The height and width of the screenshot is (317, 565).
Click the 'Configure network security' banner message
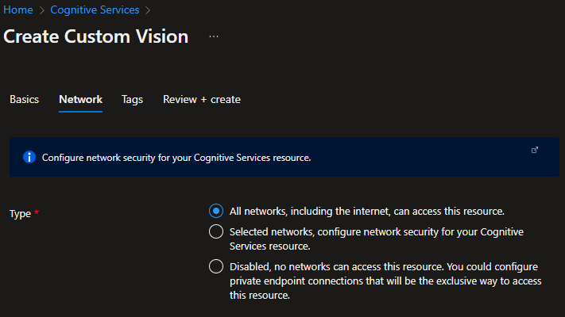pyautogui.click(x=176, y=158)
